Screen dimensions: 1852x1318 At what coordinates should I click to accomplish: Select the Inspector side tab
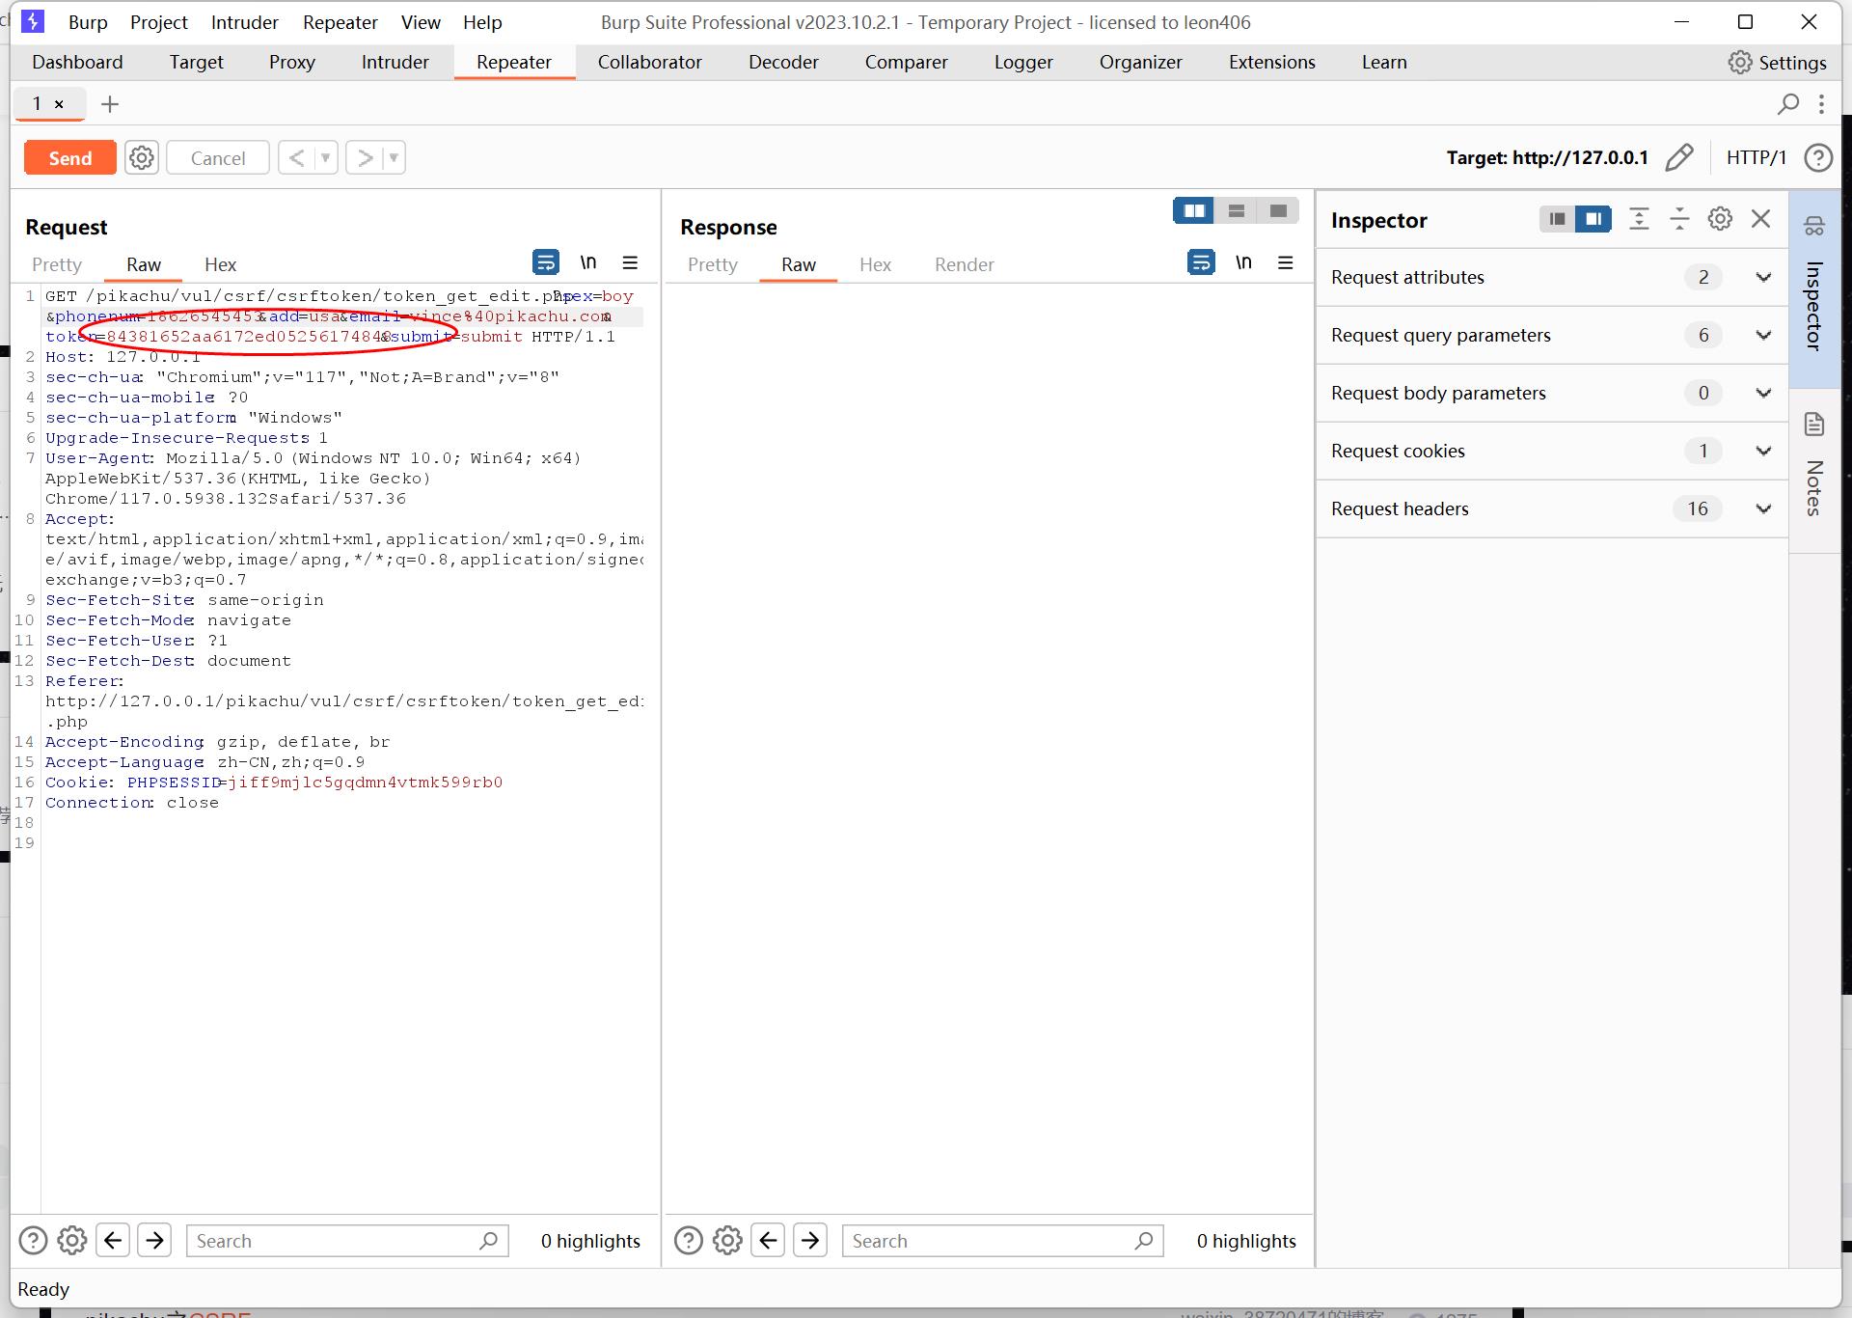(x=1814, y=288)
